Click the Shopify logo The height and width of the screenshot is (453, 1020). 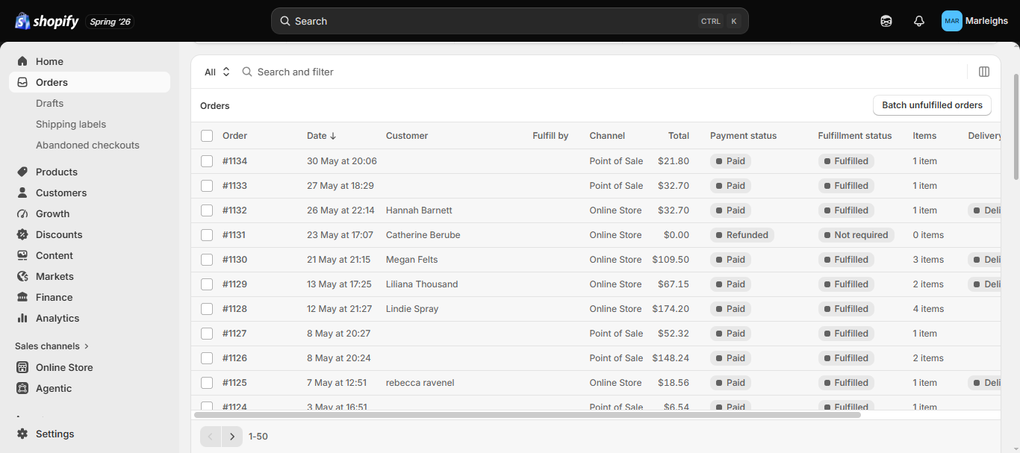(46, 21)
